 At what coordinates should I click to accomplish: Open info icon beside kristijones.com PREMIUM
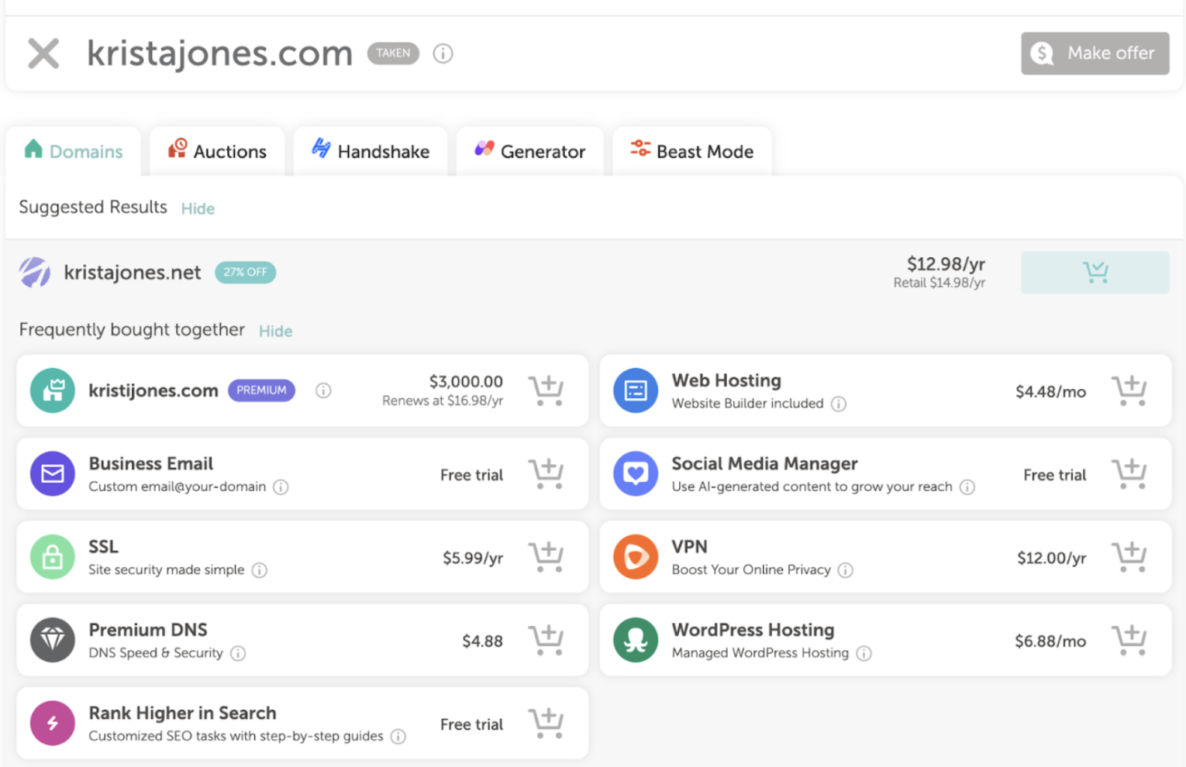coord(323,390)
